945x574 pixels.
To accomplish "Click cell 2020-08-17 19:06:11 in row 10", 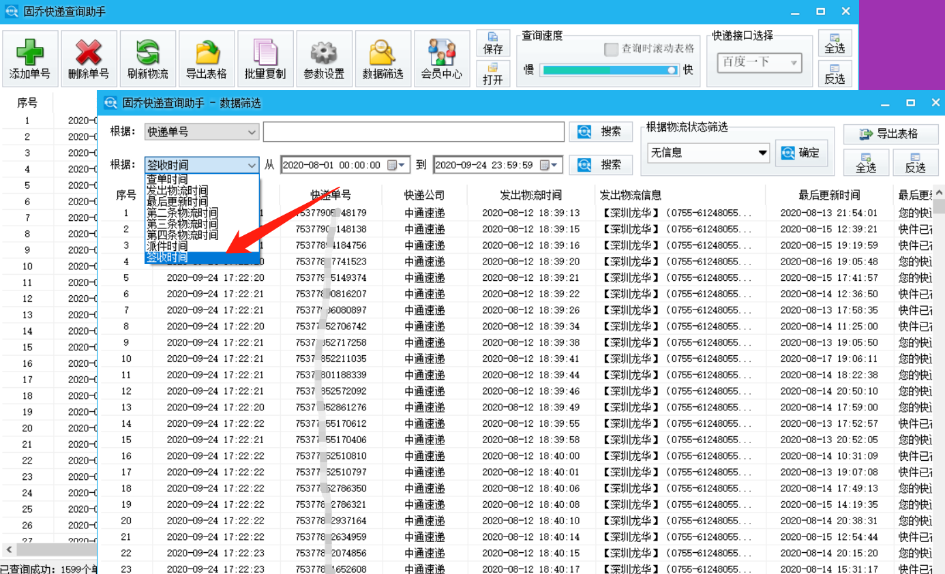I will [829, 359].
